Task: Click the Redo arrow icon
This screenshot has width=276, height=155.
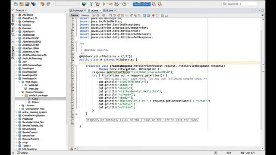Action: (x=48, y=4)
